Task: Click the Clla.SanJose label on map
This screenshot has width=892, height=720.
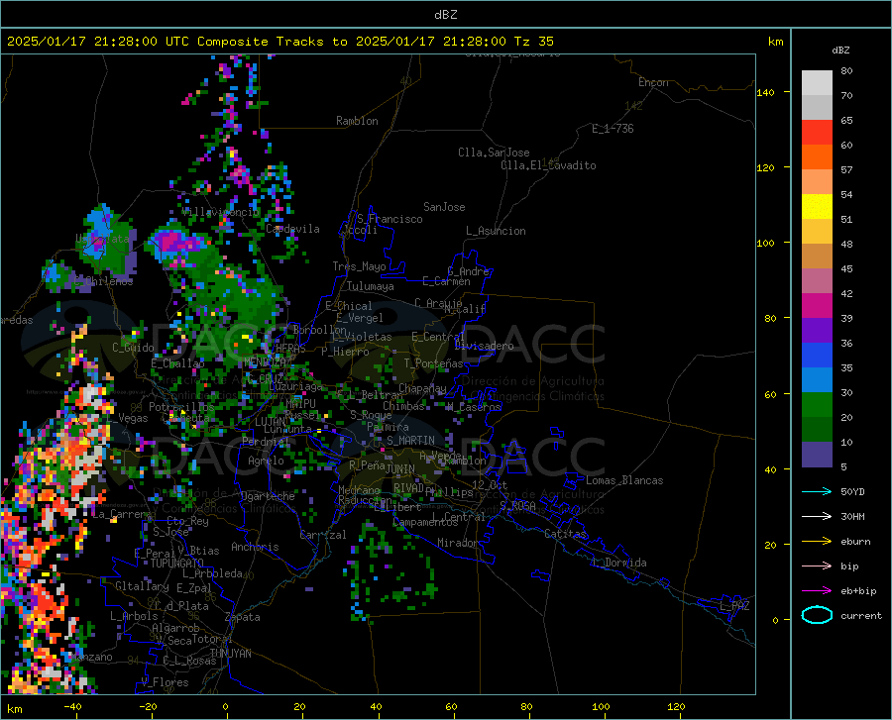Action: 494,153
